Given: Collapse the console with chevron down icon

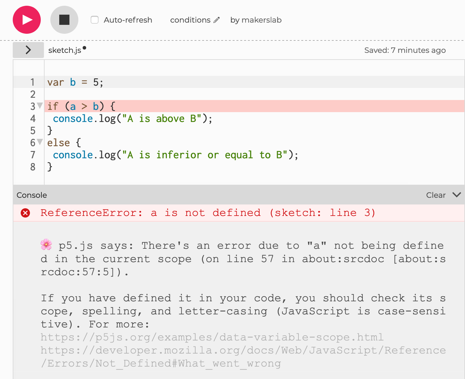Looking at the screenshot, I should (x=456, y=195).
